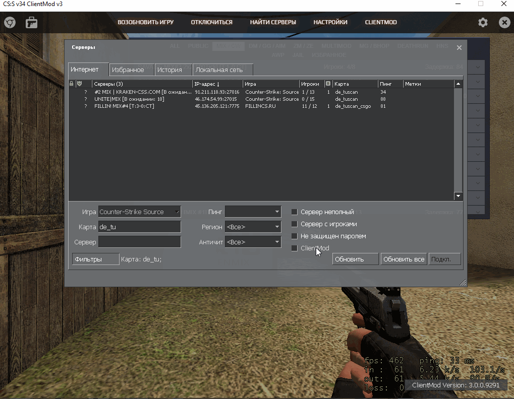514x399 pixels.
Task: Click the Chrome-style browser icon in top bar
Action: pos(10,23)
